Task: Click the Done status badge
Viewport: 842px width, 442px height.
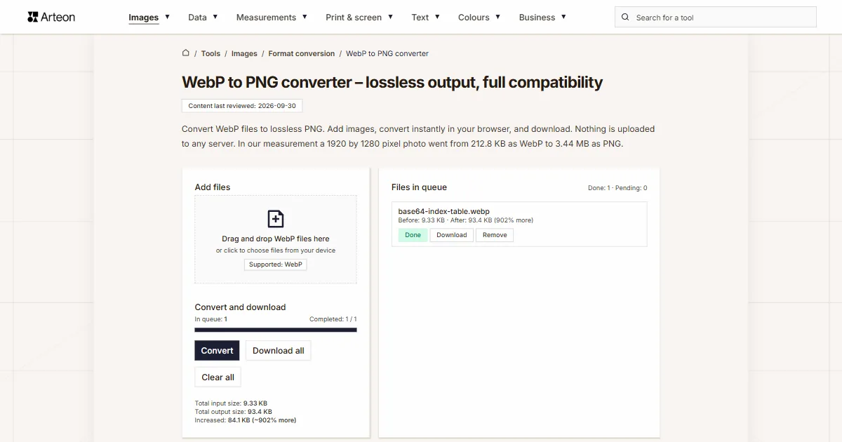Action: (x=413, y=235)
